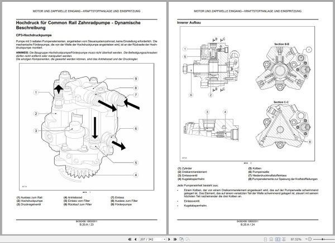Click legend entry '(9) Förderpumpe'

pos(121,205)
